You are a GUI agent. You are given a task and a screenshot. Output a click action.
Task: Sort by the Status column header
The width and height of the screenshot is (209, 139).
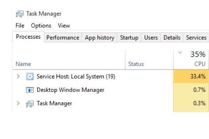149,59
